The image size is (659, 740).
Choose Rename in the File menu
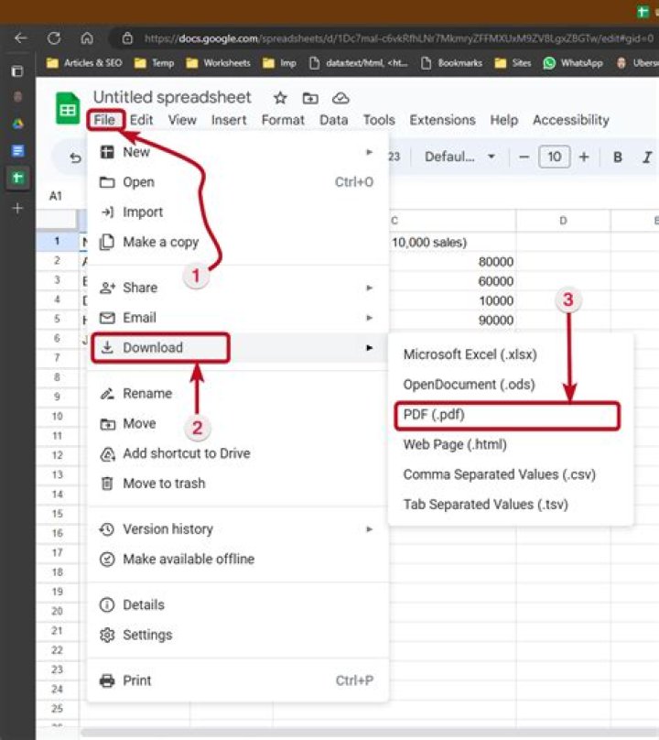coord(238,393)
